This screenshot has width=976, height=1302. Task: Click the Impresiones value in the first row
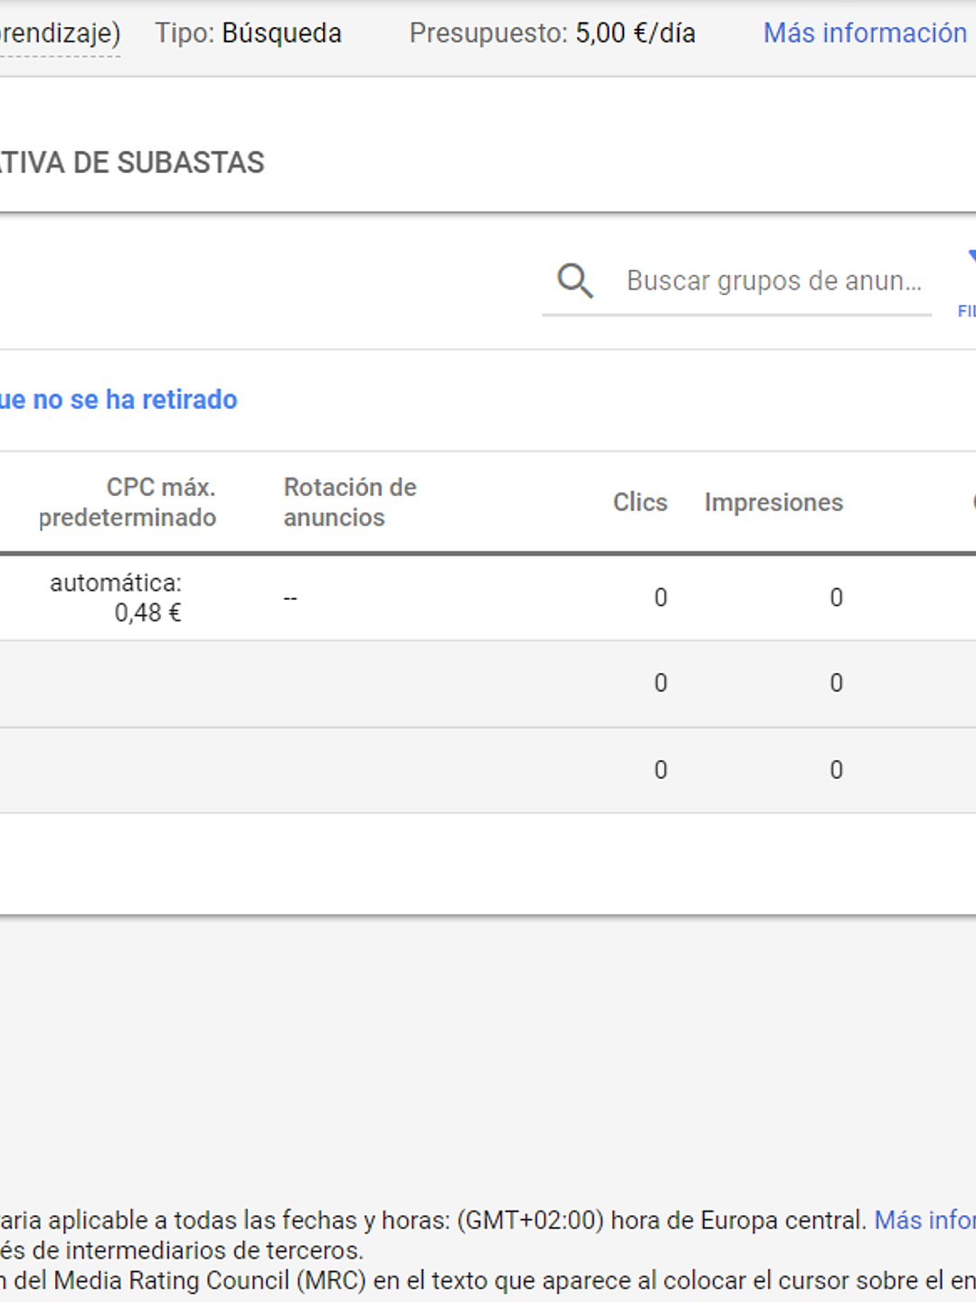point(836,598)
